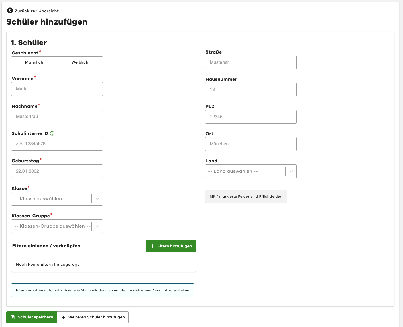The image size is (403, 327).
Task: Open the Land auswählen dropdown
Action: pos(251,171)
